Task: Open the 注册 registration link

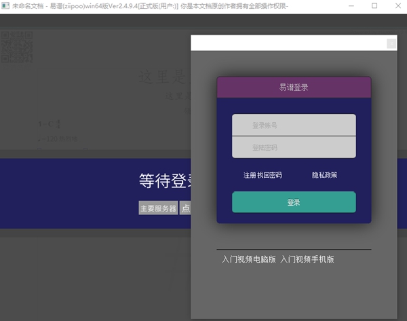Action: click(x=250, y=175)
